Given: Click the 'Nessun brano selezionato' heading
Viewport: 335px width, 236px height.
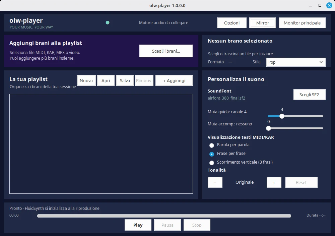Looking at the screenshot, I should point(240,41).
